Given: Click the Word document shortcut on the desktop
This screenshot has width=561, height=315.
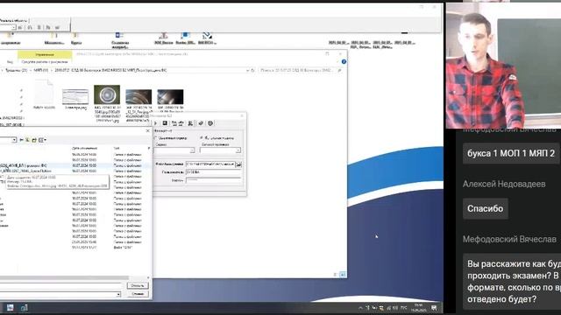Looking at the screenshot, I should point(119,39).
